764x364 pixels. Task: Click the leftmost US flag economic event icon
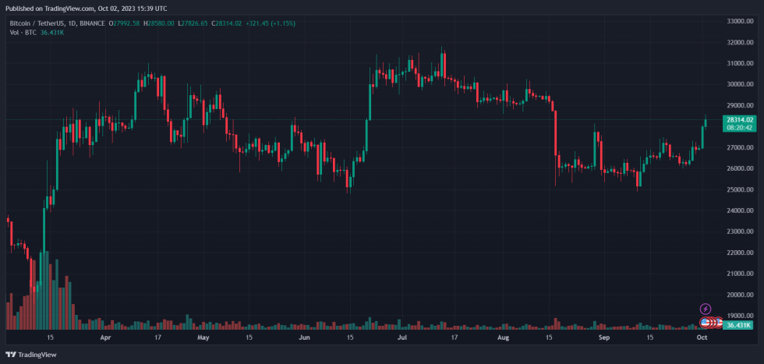(x=706, y=323)
